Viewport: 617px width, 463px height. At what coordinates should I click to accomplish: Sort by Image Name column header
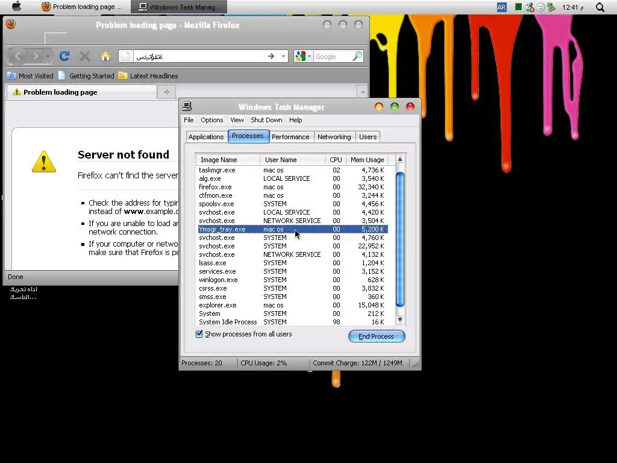[x=228, y=159]
